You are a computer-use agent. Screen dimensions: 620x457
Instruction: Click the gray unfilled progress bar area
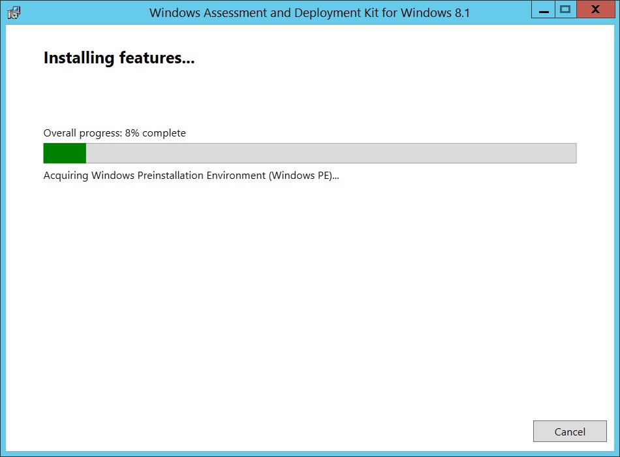point(332,153)
